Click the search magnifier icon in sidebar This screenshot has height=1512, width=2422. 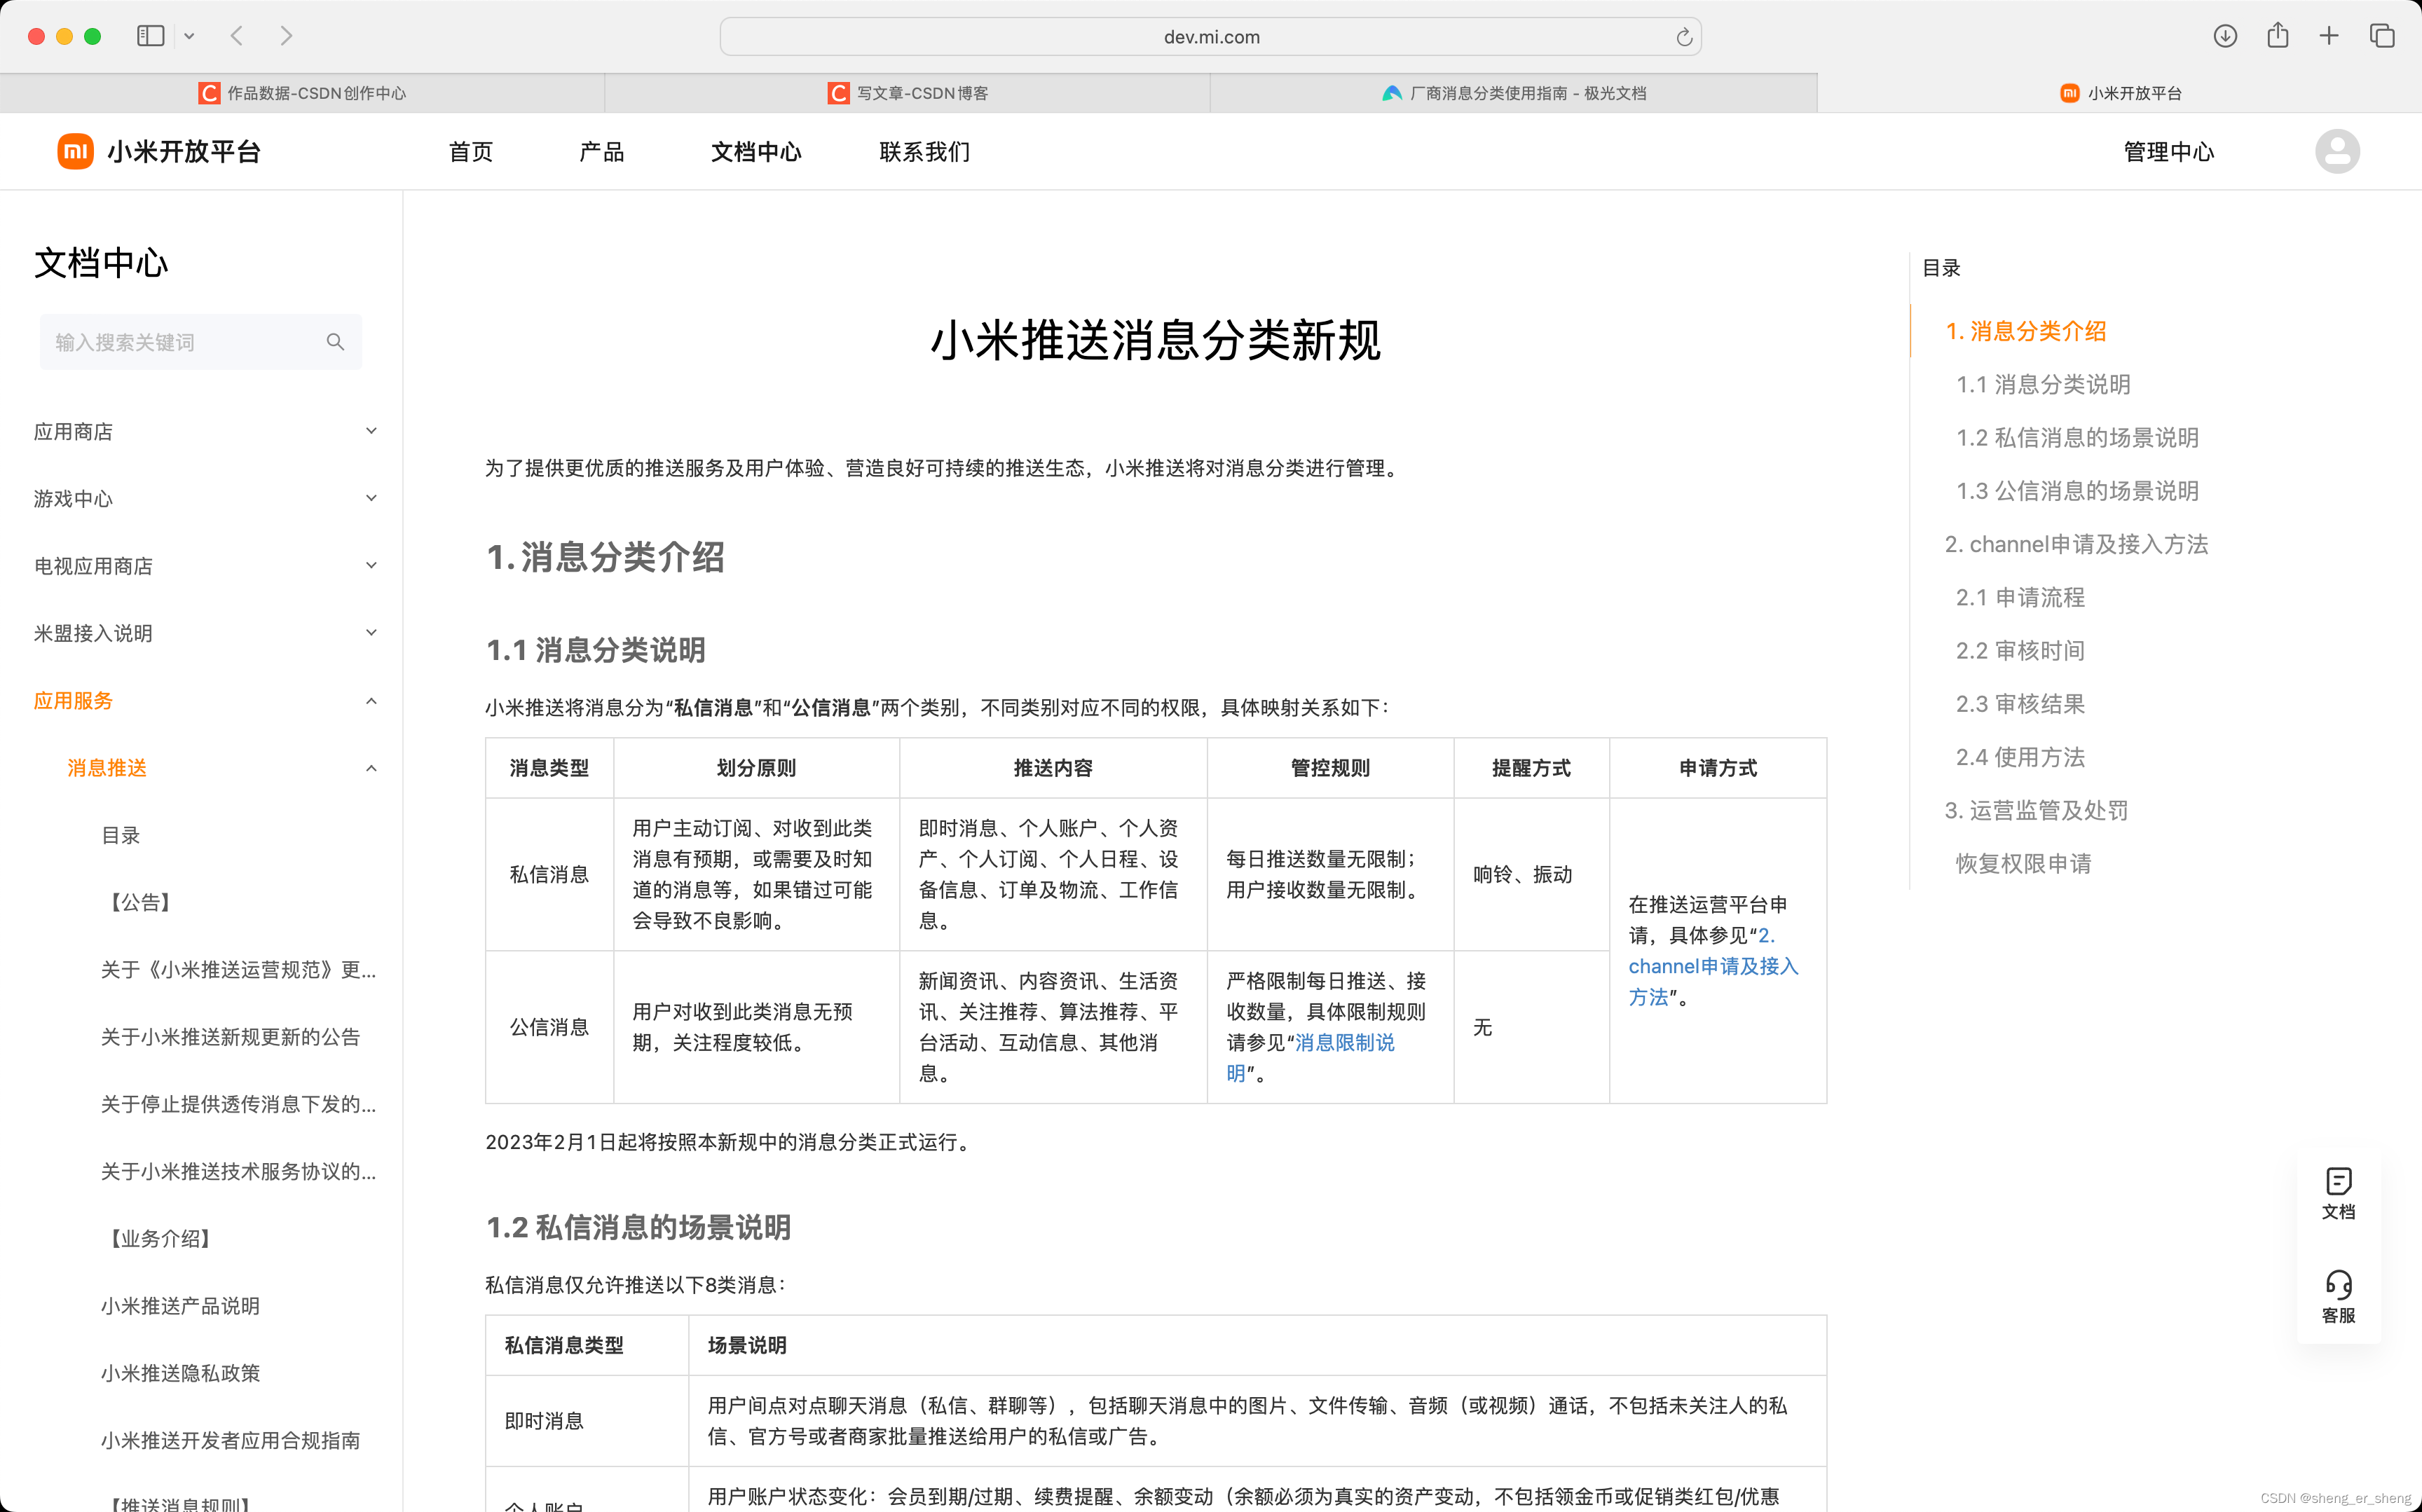tap(335, 342)
